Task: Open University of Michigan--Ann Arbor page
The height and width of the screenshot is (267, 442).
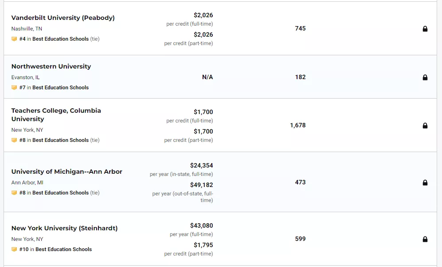Action: coord(67,172)
